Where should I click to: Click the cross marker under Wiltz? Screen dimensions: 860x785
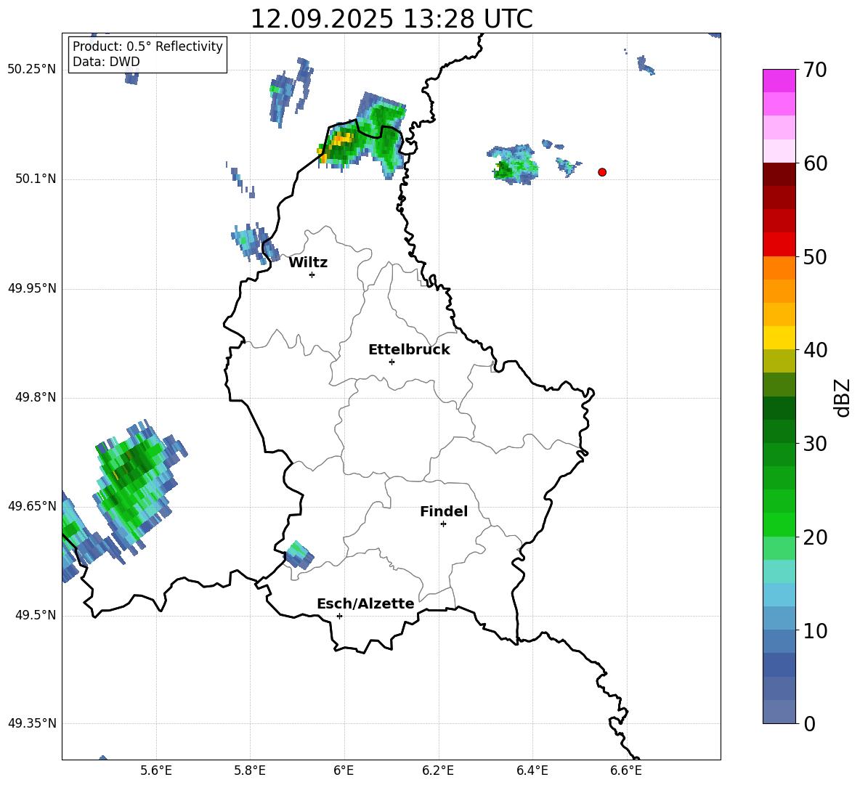coord(312,274)
